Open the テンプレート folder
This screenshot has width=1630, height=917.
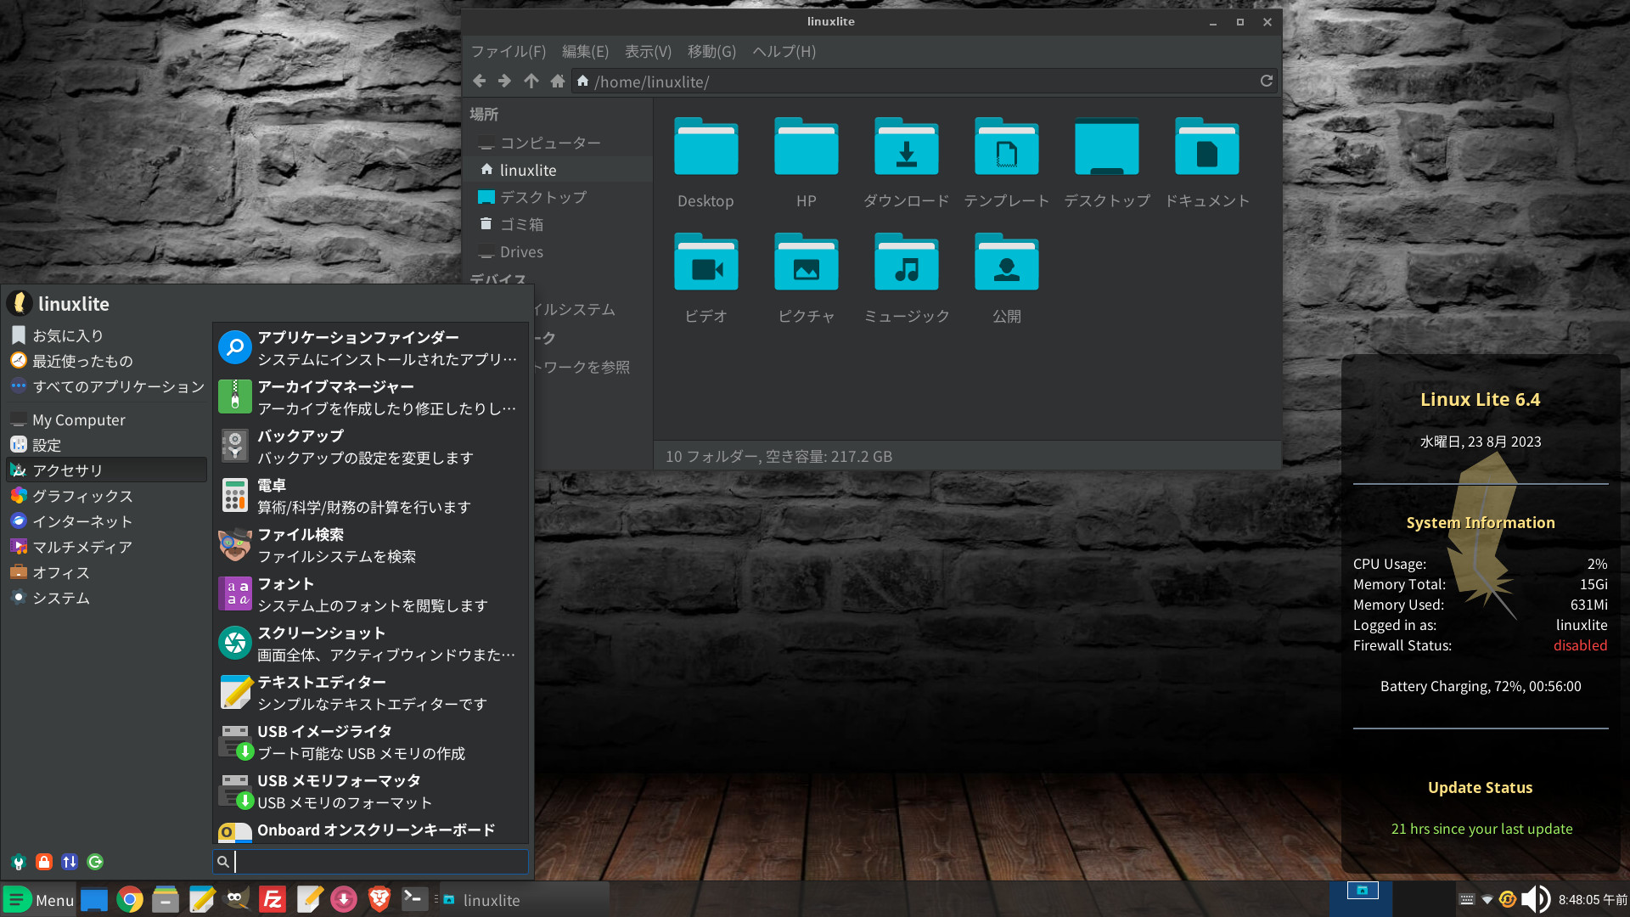tap(1007, 163)
